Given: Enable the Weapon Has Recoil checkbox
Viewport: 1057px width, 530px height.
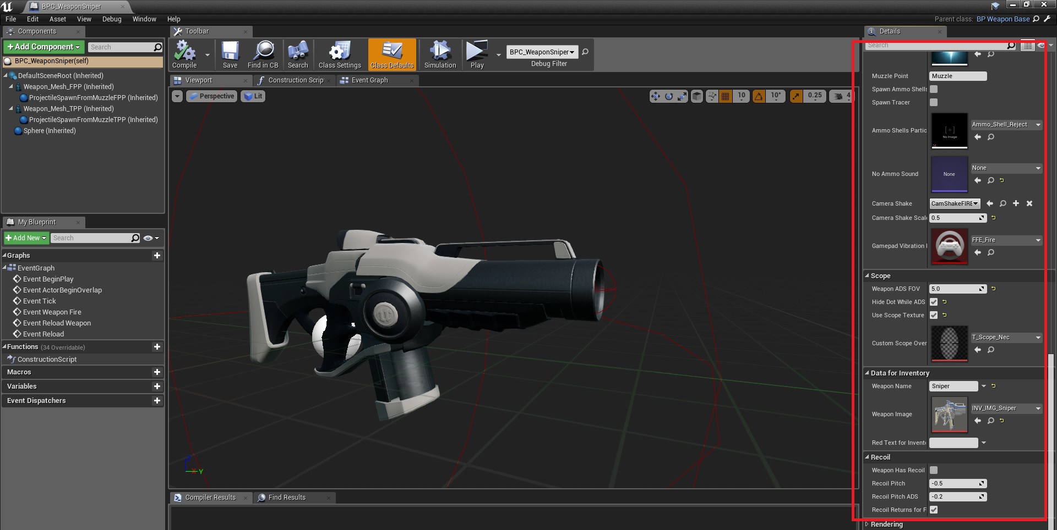Looking at the screenshot, I should [x=934, y=470].
